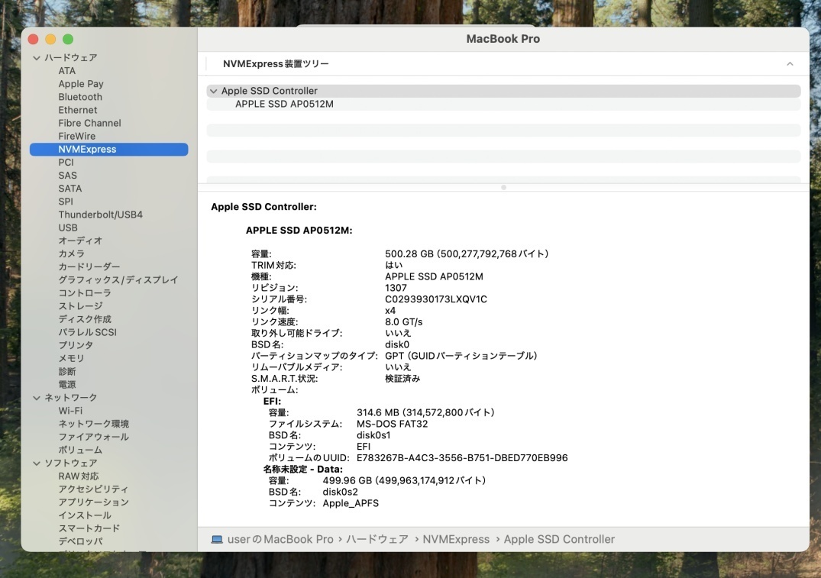Select アクセシビリティ in the sidebar
The height and width of the screenshot is (578, 821).
pos(93,489)
